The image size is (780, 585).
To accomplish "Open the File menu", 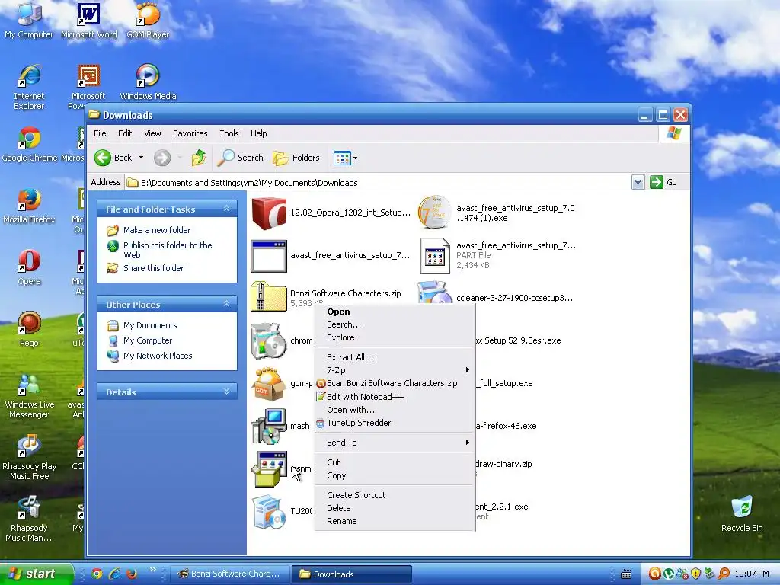I will click(100, 133).
